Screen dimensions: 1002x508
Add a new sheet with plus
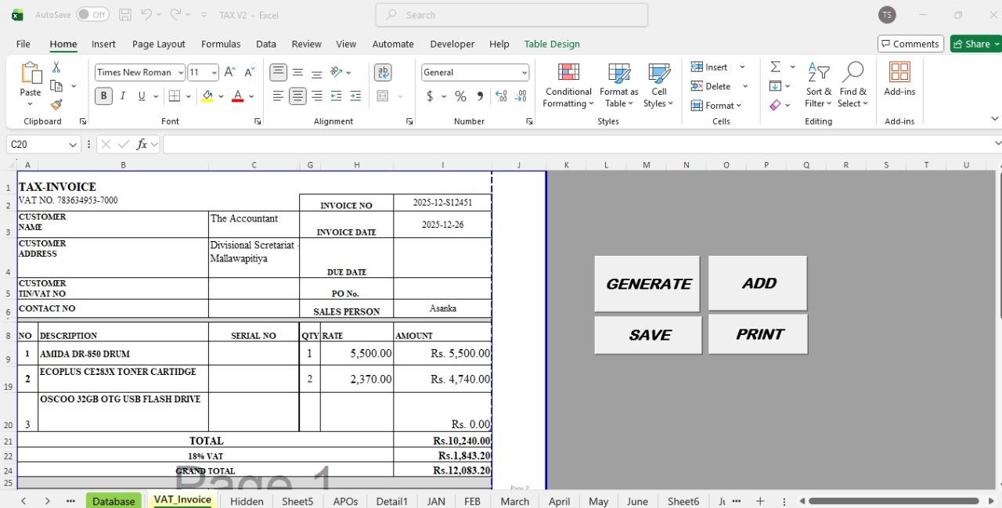pos(759,501)
